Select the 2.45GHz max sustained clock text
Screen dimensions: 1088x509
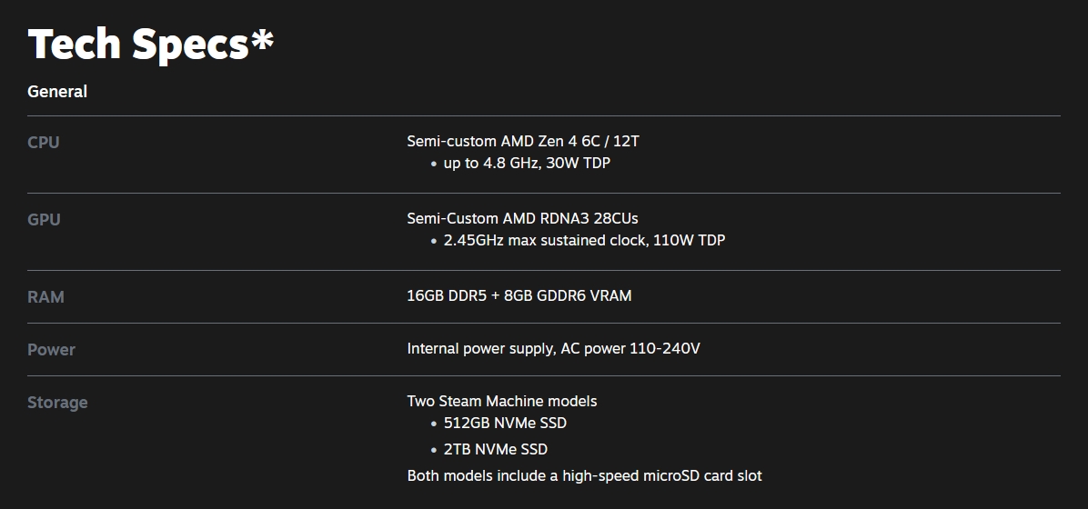pos(544,241)
